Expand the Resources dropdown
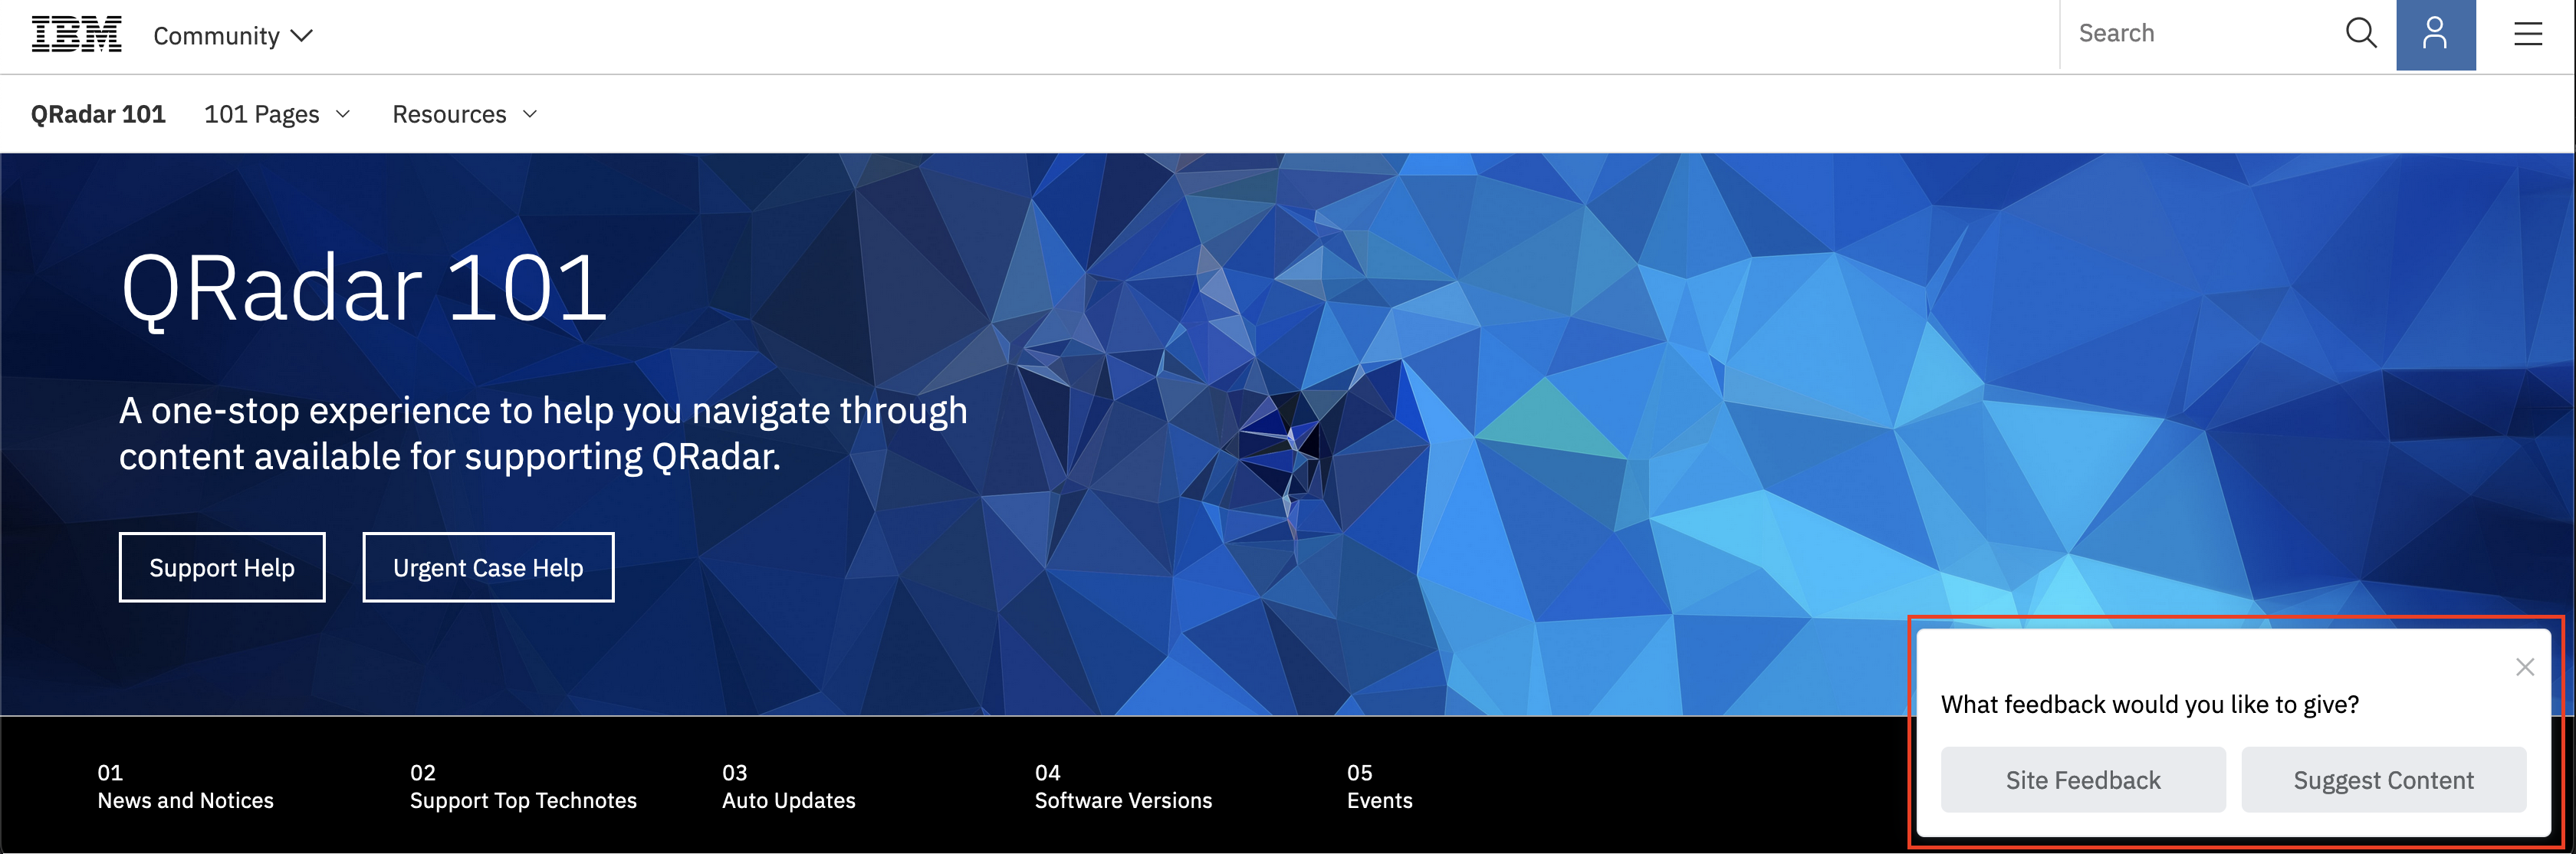The height and width of the screenshot is (854, 2576). coord(465,114)
